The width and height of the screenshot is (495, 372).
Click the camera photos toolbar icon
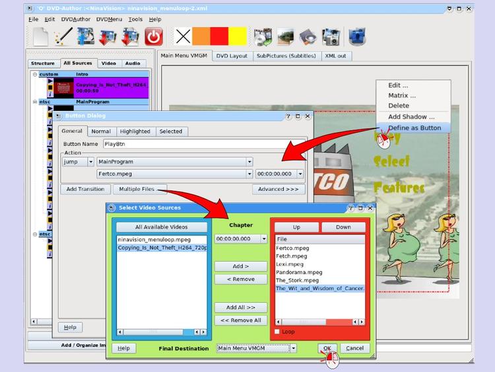[331, 36]
